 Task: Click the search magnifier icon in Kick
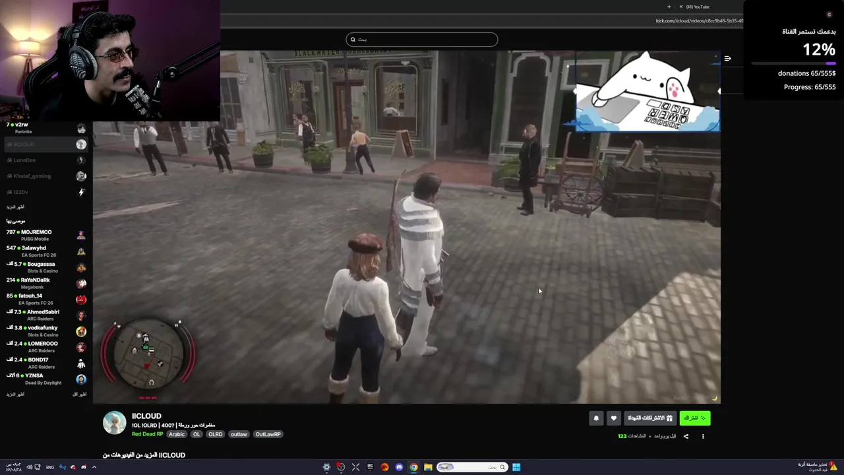(353, 40)
